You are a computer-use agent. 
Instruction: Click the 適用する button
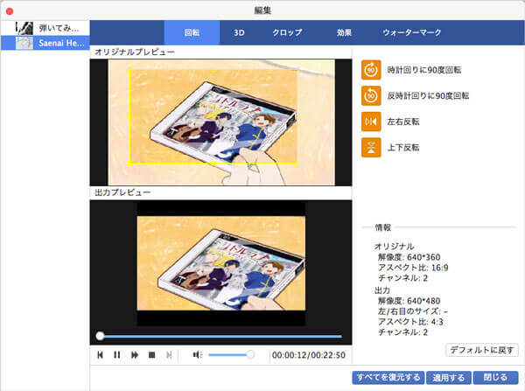tap(449, 378)
